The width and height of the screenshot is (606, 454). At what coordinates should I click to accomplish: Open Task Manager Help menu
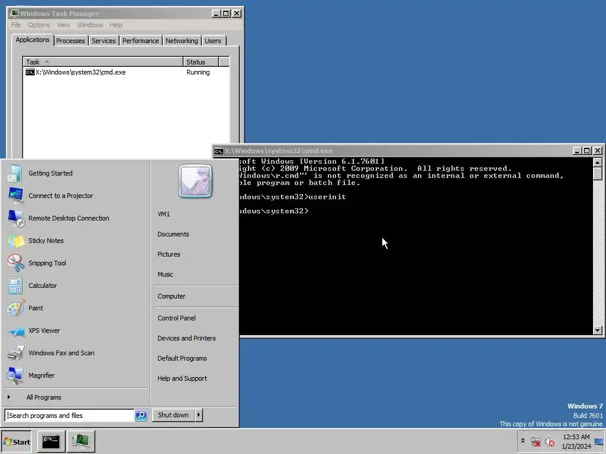(115, 25)
